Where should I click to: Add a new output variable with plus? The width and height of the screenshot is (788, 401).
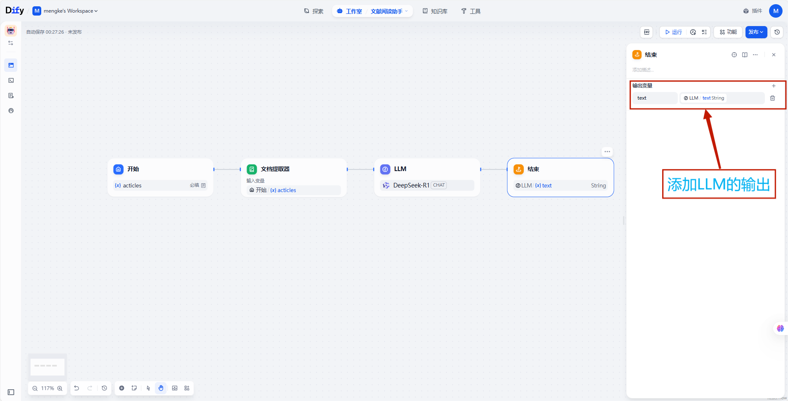(773, 86)
